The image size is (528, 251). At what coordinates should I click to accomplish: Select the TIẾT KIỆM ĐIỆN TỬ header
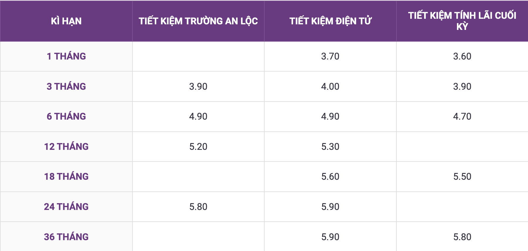point(330,21)
